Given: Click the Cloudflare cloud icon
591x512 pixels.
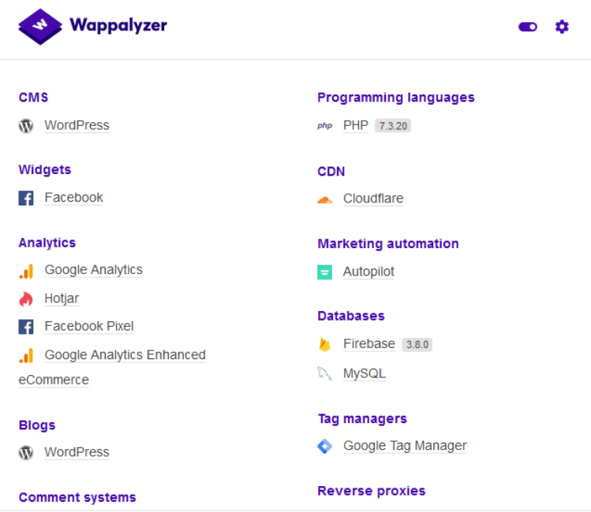Looking at the screenshot, I should [x=324, y=199].
